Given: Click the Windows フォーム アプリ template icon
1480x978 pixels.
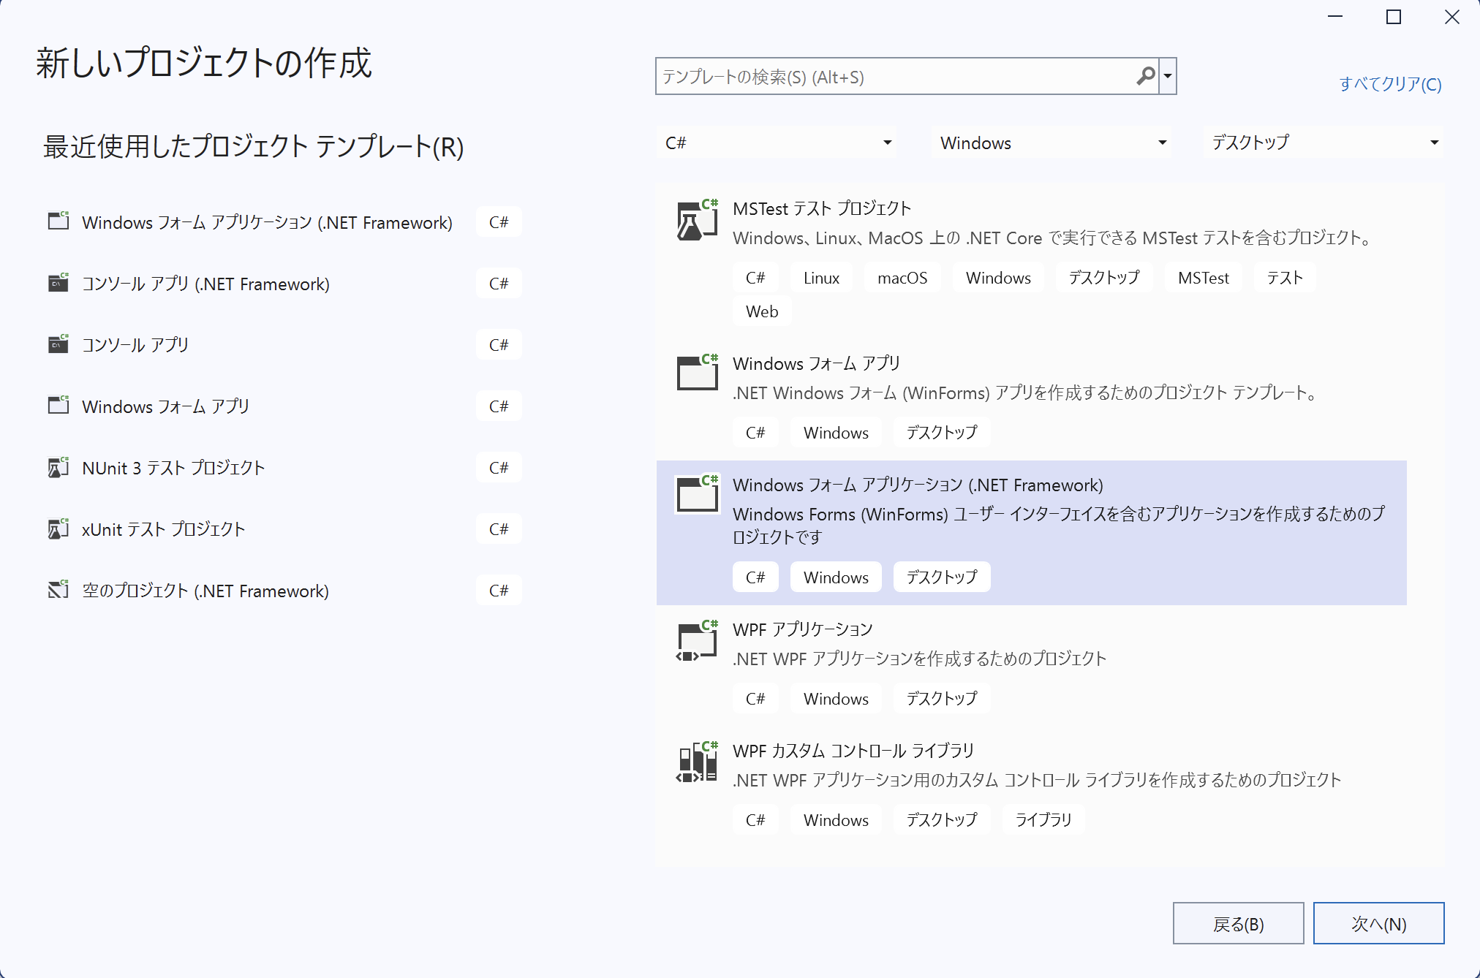Looking at the screenshot, I should point(697,374).
